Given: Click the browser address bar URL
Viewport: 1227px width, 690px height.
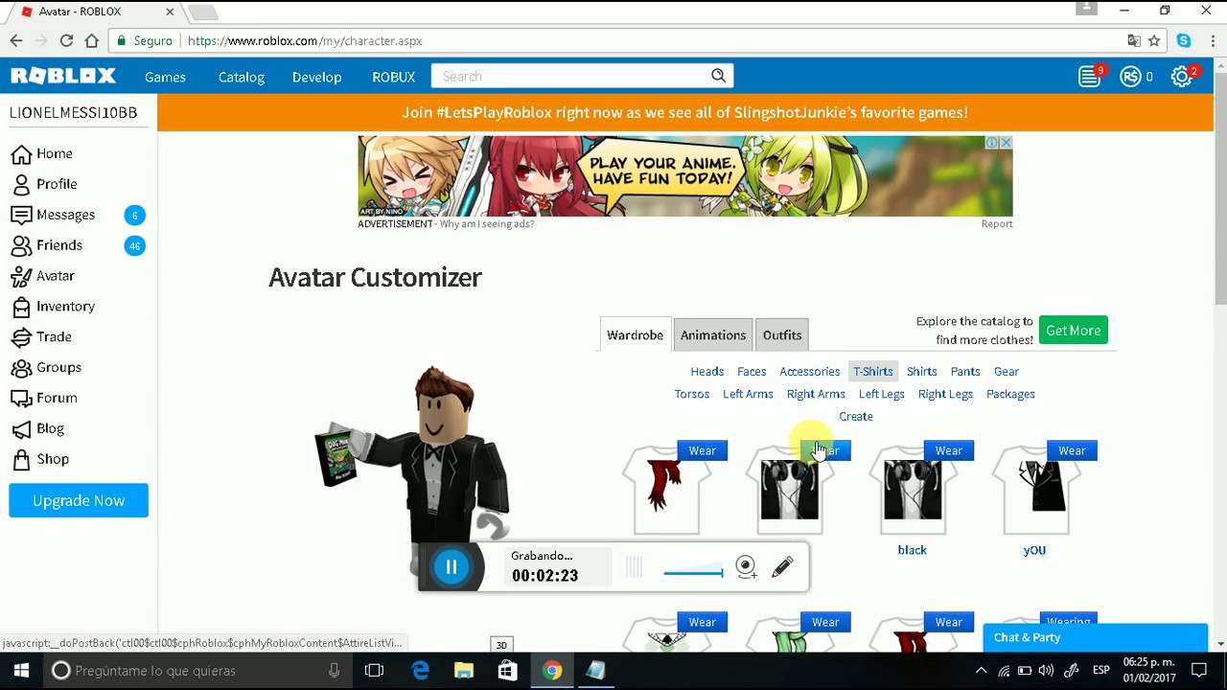Looking at the screenshot, I should click(305, 41).
